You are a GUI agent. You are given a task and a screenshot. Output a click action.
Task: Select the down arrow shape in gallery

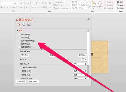pos(87,5)
